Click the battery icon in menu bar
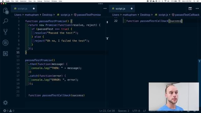This screenshot has width=201, height=113. click(x=176, y=1)
